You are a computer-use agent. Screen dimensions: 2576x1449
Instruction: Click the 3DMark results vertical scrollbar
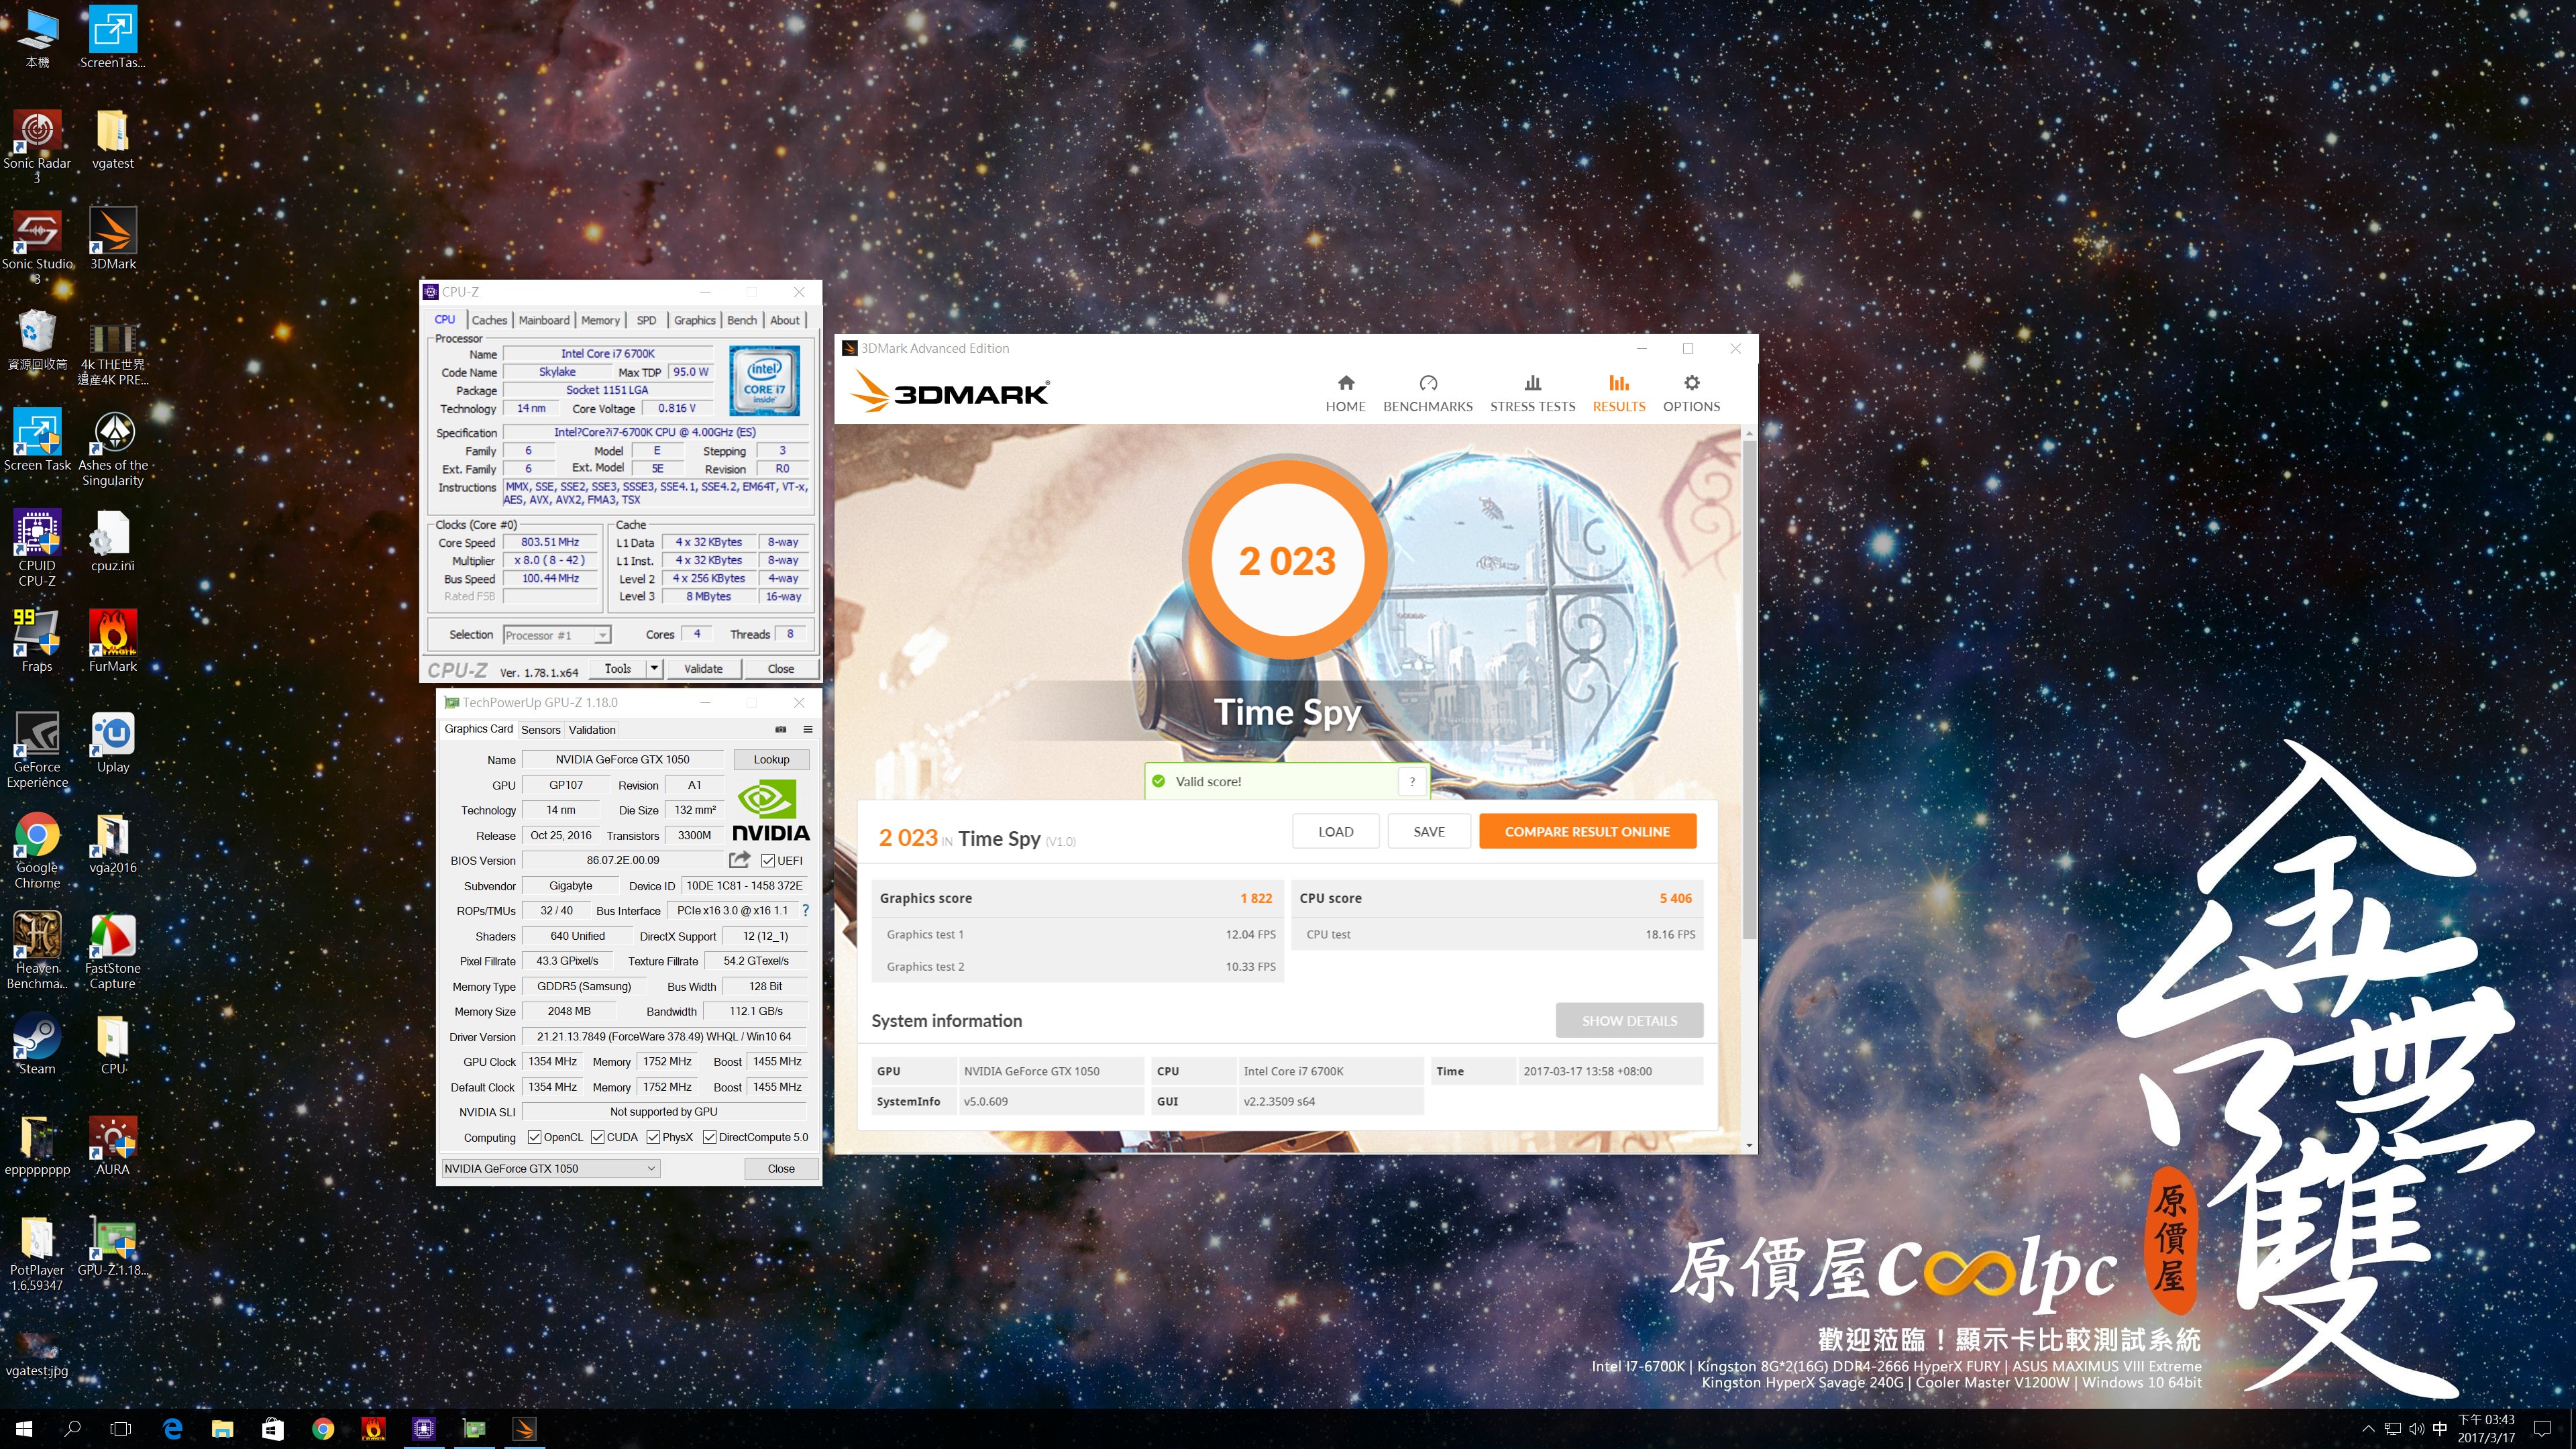(x=1749, y=690)
